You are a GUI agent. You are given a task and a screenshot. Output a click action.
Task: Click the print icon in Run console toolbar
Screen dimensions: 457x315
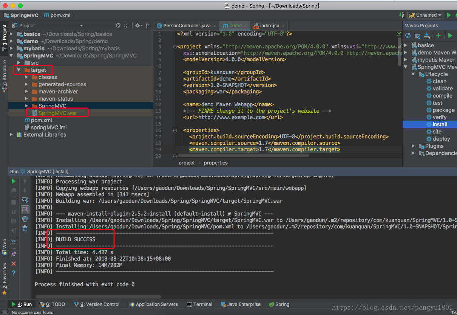click(x=25, y=219)
